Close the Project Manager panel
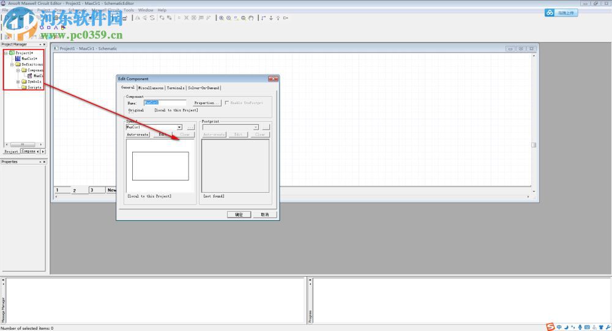This screenshot has width=612, height=331. (44, 45)
